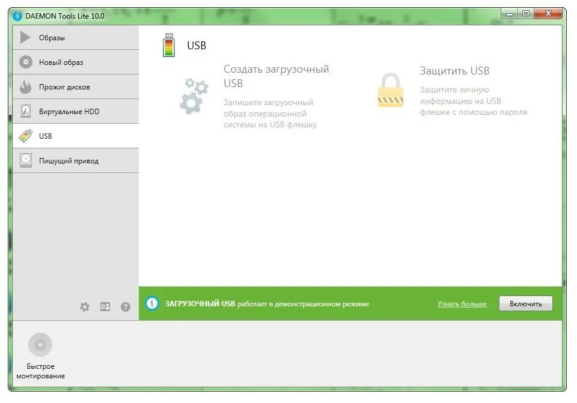Click the Быстрое монтирование label
This screenshot has width=577, height=403.
[x=40, y=371]
